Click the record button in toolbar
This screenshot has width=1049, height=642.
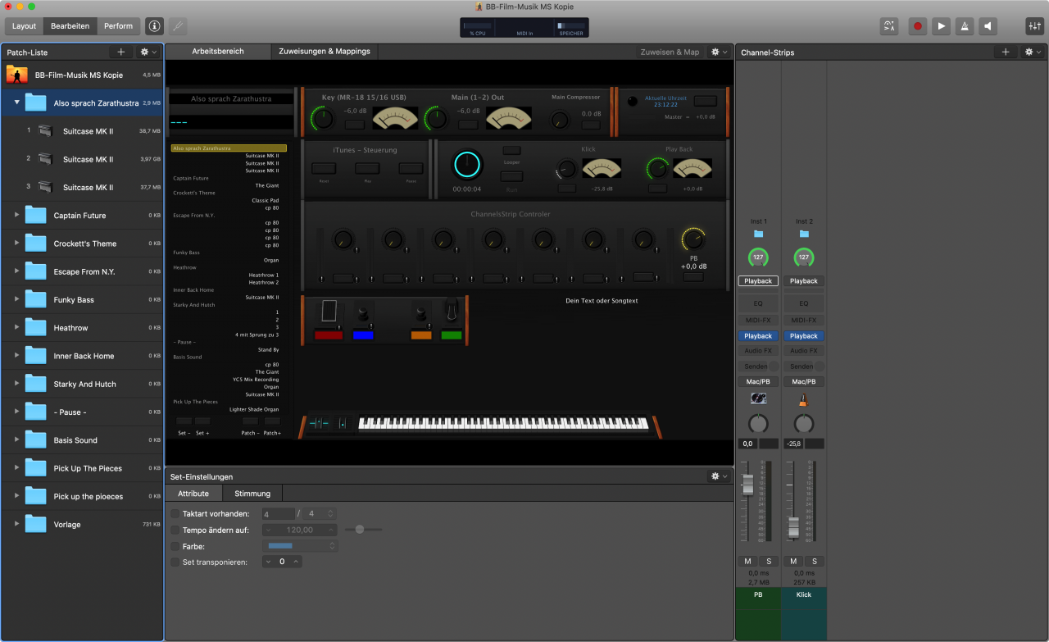[x=918, y=26]
